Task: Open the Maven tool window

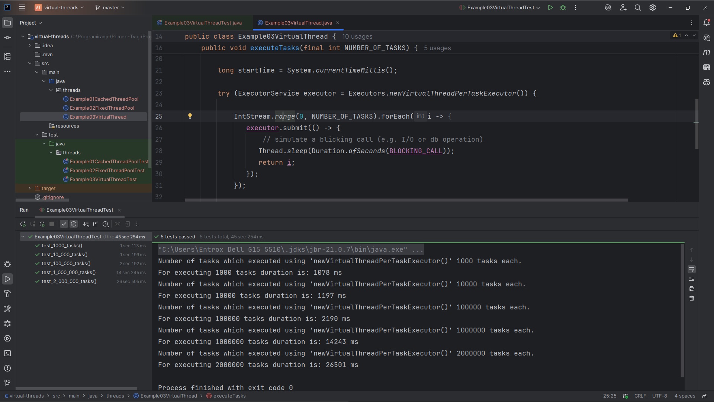Action: tap(707, 53)
